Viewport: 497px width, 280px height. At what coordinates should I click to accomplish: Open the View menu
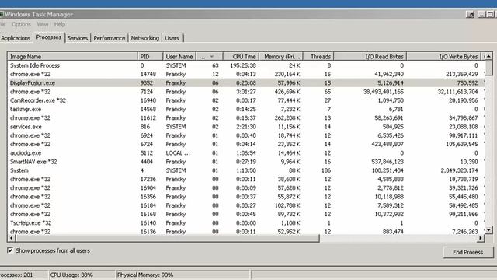[x=43, y=24]
